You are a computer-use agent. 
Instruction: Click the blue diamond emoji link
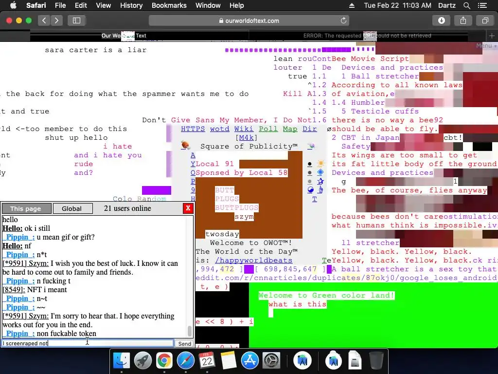pyautogui.click(x=320, y=172)
